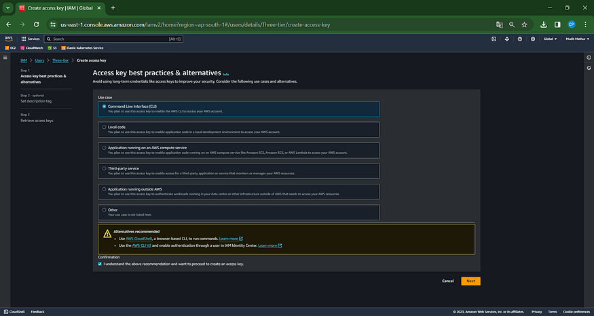Select Other use case
Image resolution: width=594 pixels, height=316 pixels.
(x=239, y=212)
